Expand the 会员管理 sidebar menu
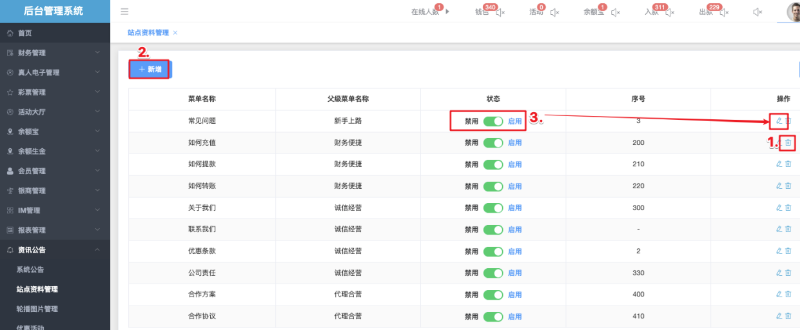The width and height of the screenshot is (800, 330). [x=55, y=171]
